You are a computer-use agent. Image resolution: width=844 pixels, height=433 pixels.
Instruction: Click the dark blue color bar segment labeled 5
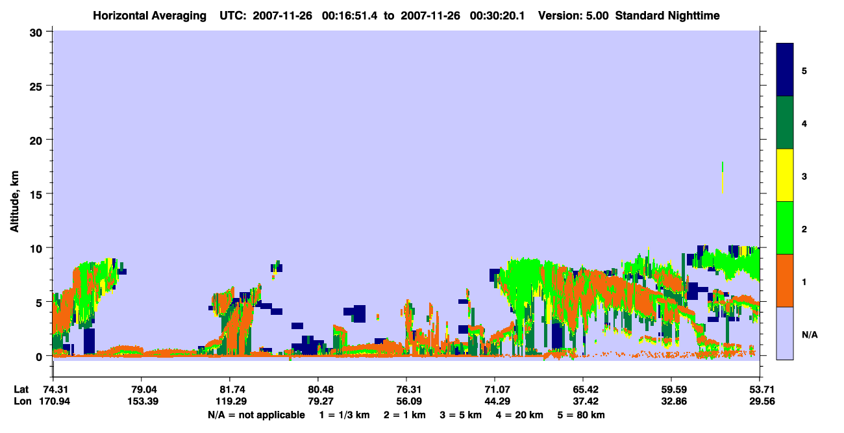point(785,69)
